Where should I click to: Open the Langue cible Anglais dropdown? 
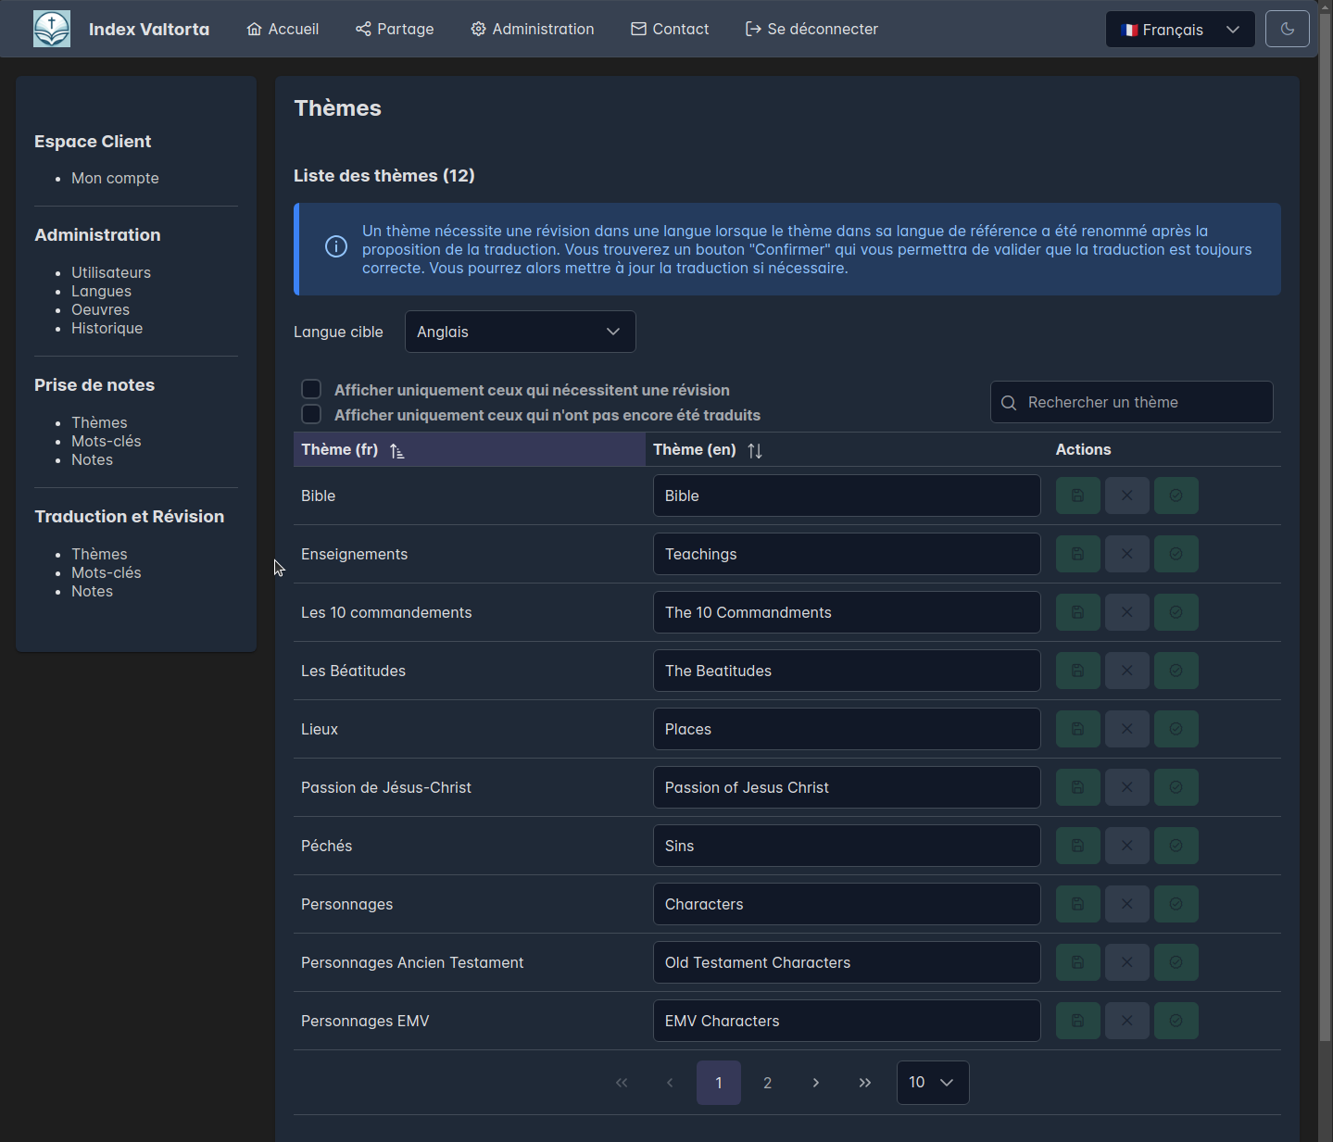pos(520,332)
